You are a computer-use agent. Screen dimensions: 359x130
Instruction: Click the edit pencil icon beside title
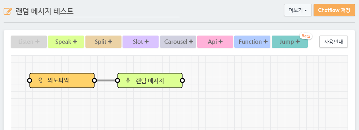[8, 11]
